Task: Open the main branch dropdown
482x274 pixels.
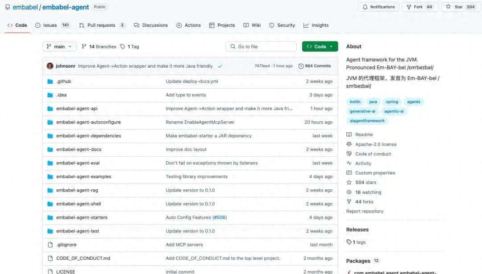Action: point(59,47)
